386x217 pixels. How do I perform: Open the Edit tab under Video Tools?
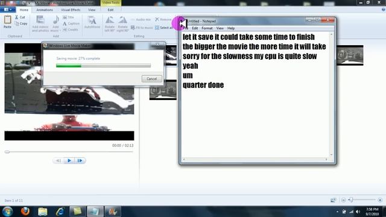click(x=110, y=10)
